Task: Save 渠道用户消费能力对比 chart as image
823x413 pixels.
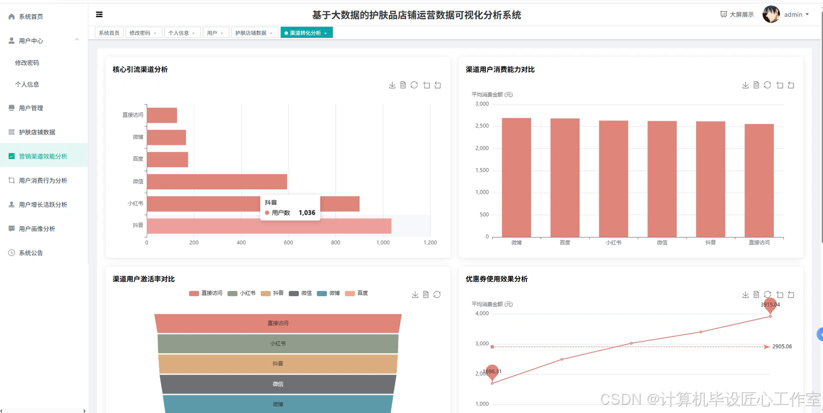Action: [x=745, y=85]
